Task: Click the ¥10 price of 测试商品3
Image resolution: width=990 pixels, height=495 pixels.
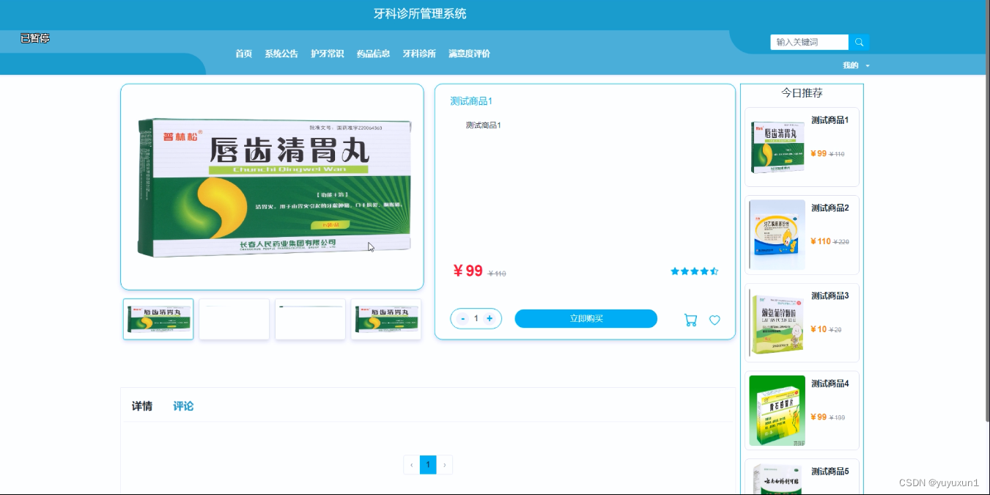Action: point(819,329)
